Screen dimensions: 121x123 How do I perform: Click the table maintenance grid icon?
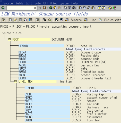(x=30, y=20)
